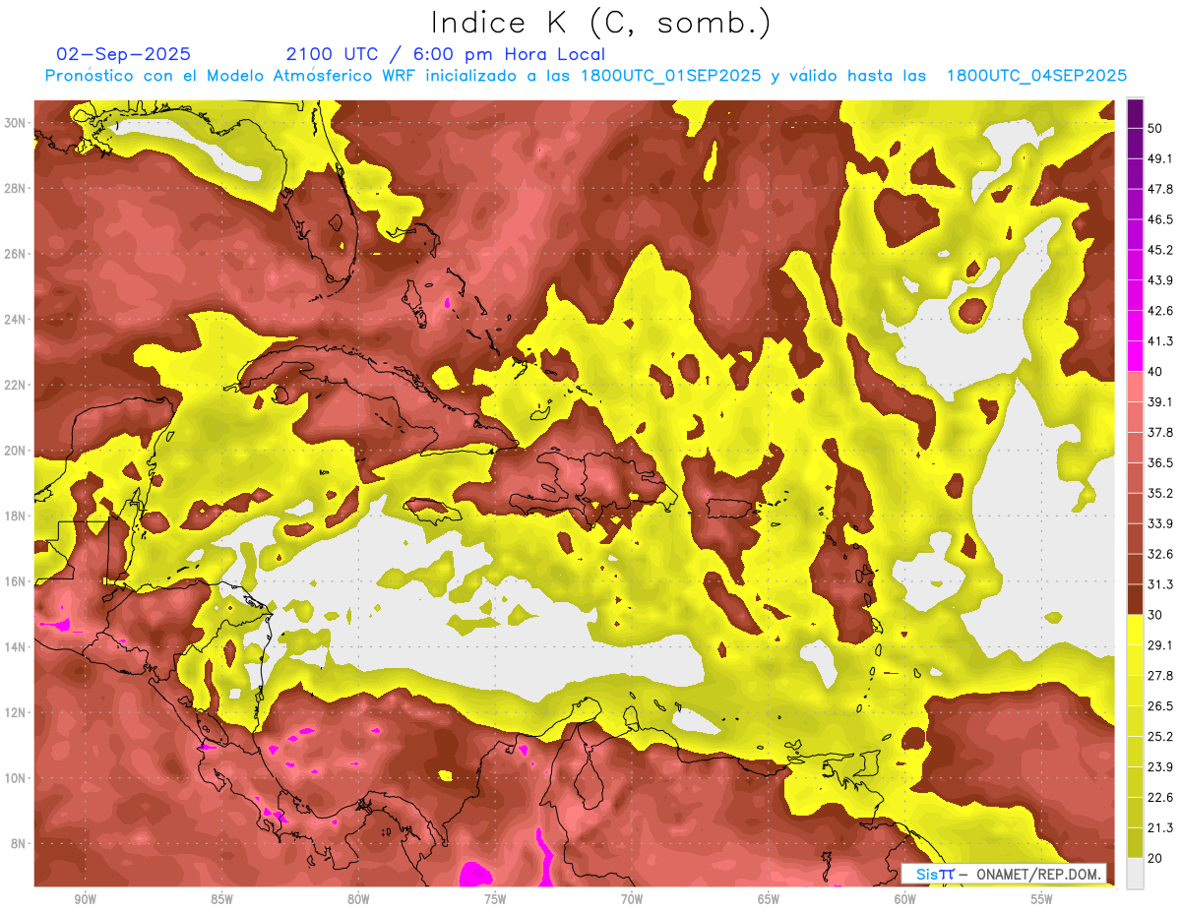Click the color scale value 45.2
Image resolution: width=1181 pixels, height=912 pixels.
tap(1159, 250)
